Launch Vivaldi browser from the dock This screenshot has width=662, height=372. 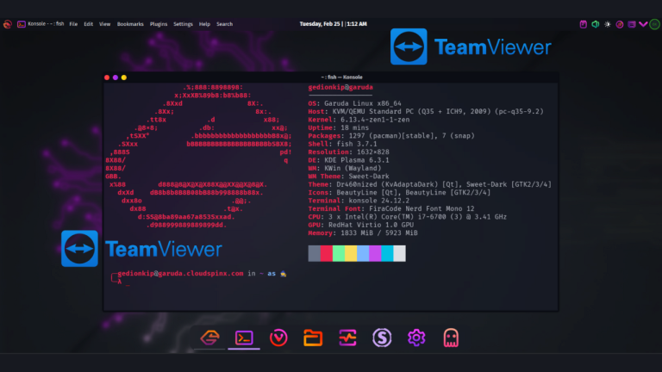point(278,338)
